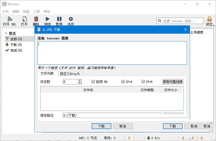Click the 保存路径 field with G:/下载/
This screenshot has height=141, width=216.
coord(113,115)
